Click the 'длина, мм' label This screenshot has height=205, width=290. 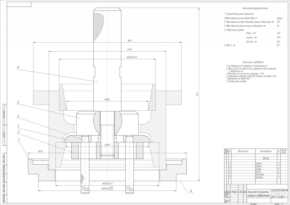pyautogui.click(x=251, y=33)
